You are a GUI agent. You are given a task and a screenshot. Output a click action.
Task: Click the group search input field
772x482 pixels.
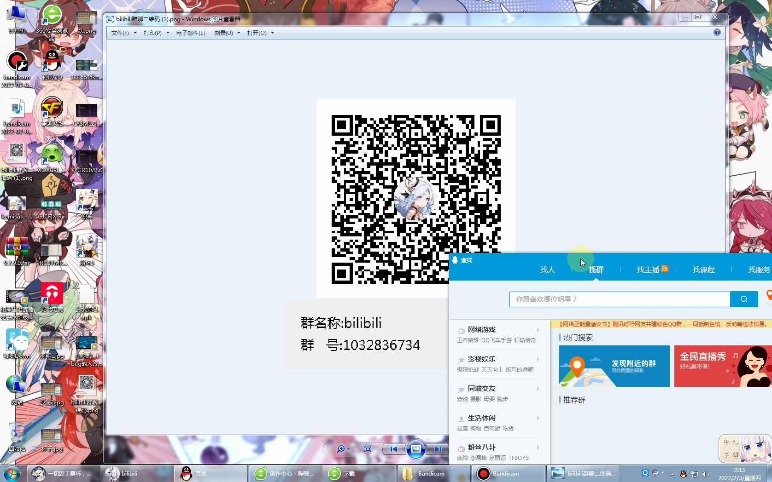620,299
